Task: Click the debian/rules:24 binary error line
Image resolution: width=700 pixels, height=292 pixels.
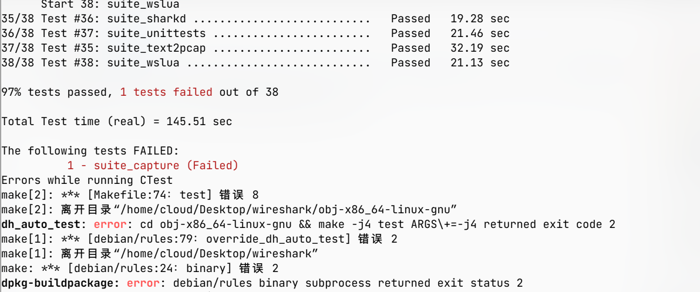Action: pos(139,268)
